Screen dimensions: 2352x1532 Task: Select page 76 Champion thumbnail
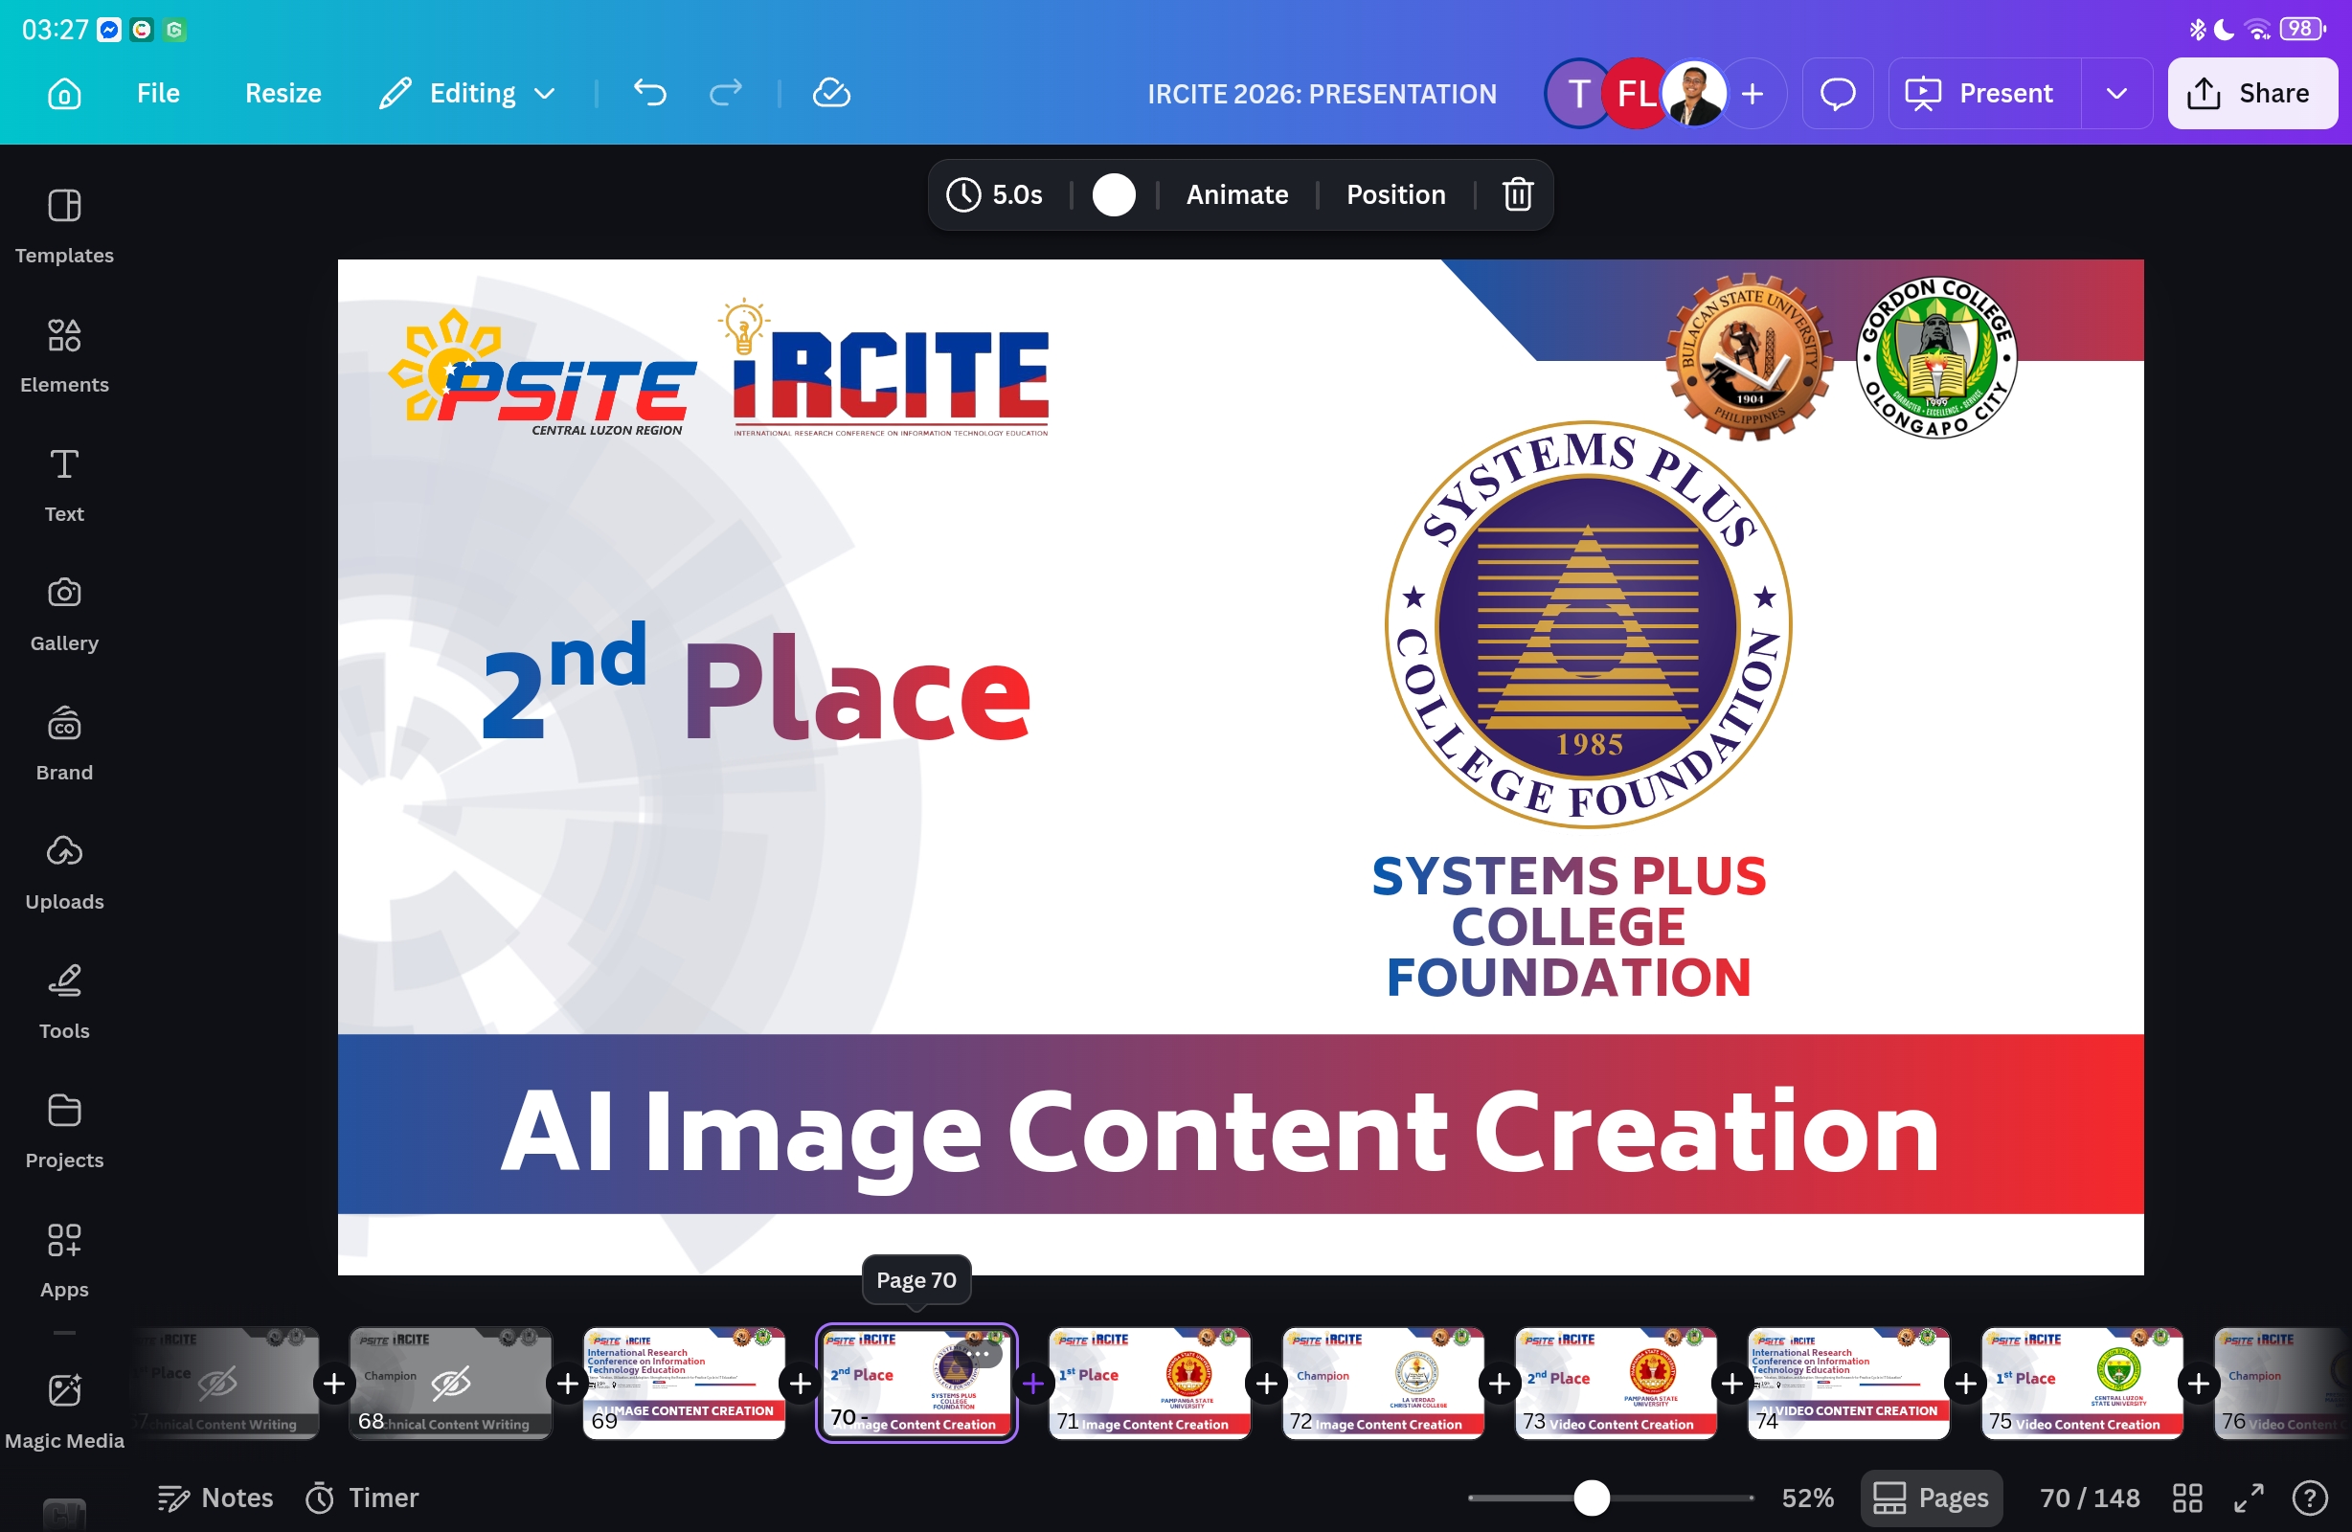2283,1383
